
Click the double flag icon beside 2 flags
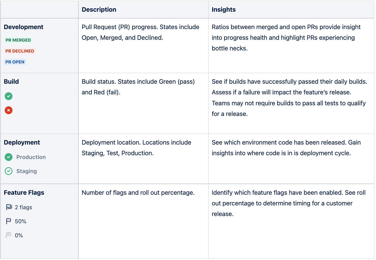click(x=9, y=207)
